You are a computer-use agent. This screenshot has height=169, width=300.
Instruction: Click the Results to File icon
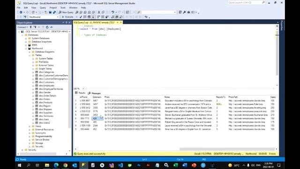[121, 17]
